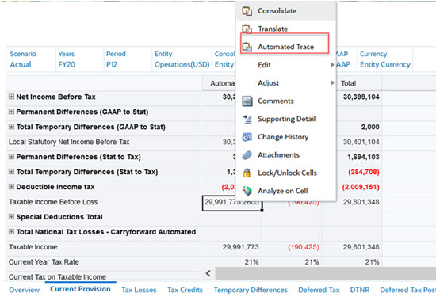Image resolution: width=436 pixels, height=297 pixels.
Task: Click the Attachments paperclip icon
Action: 247,155
